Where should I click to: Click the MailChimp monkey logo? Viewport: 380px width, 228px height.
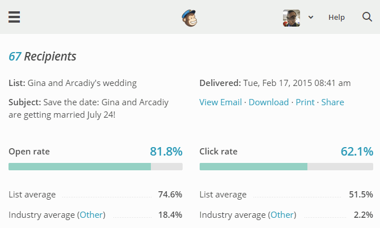point(189,18)
